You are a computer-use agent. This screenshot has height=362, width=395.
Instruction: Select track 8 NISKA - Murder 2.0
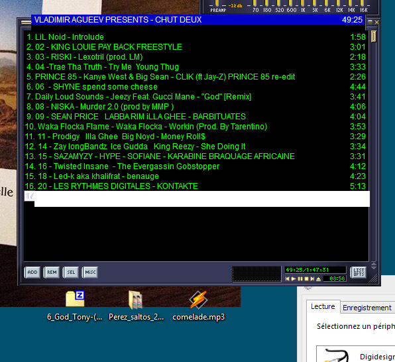[196, 107]
